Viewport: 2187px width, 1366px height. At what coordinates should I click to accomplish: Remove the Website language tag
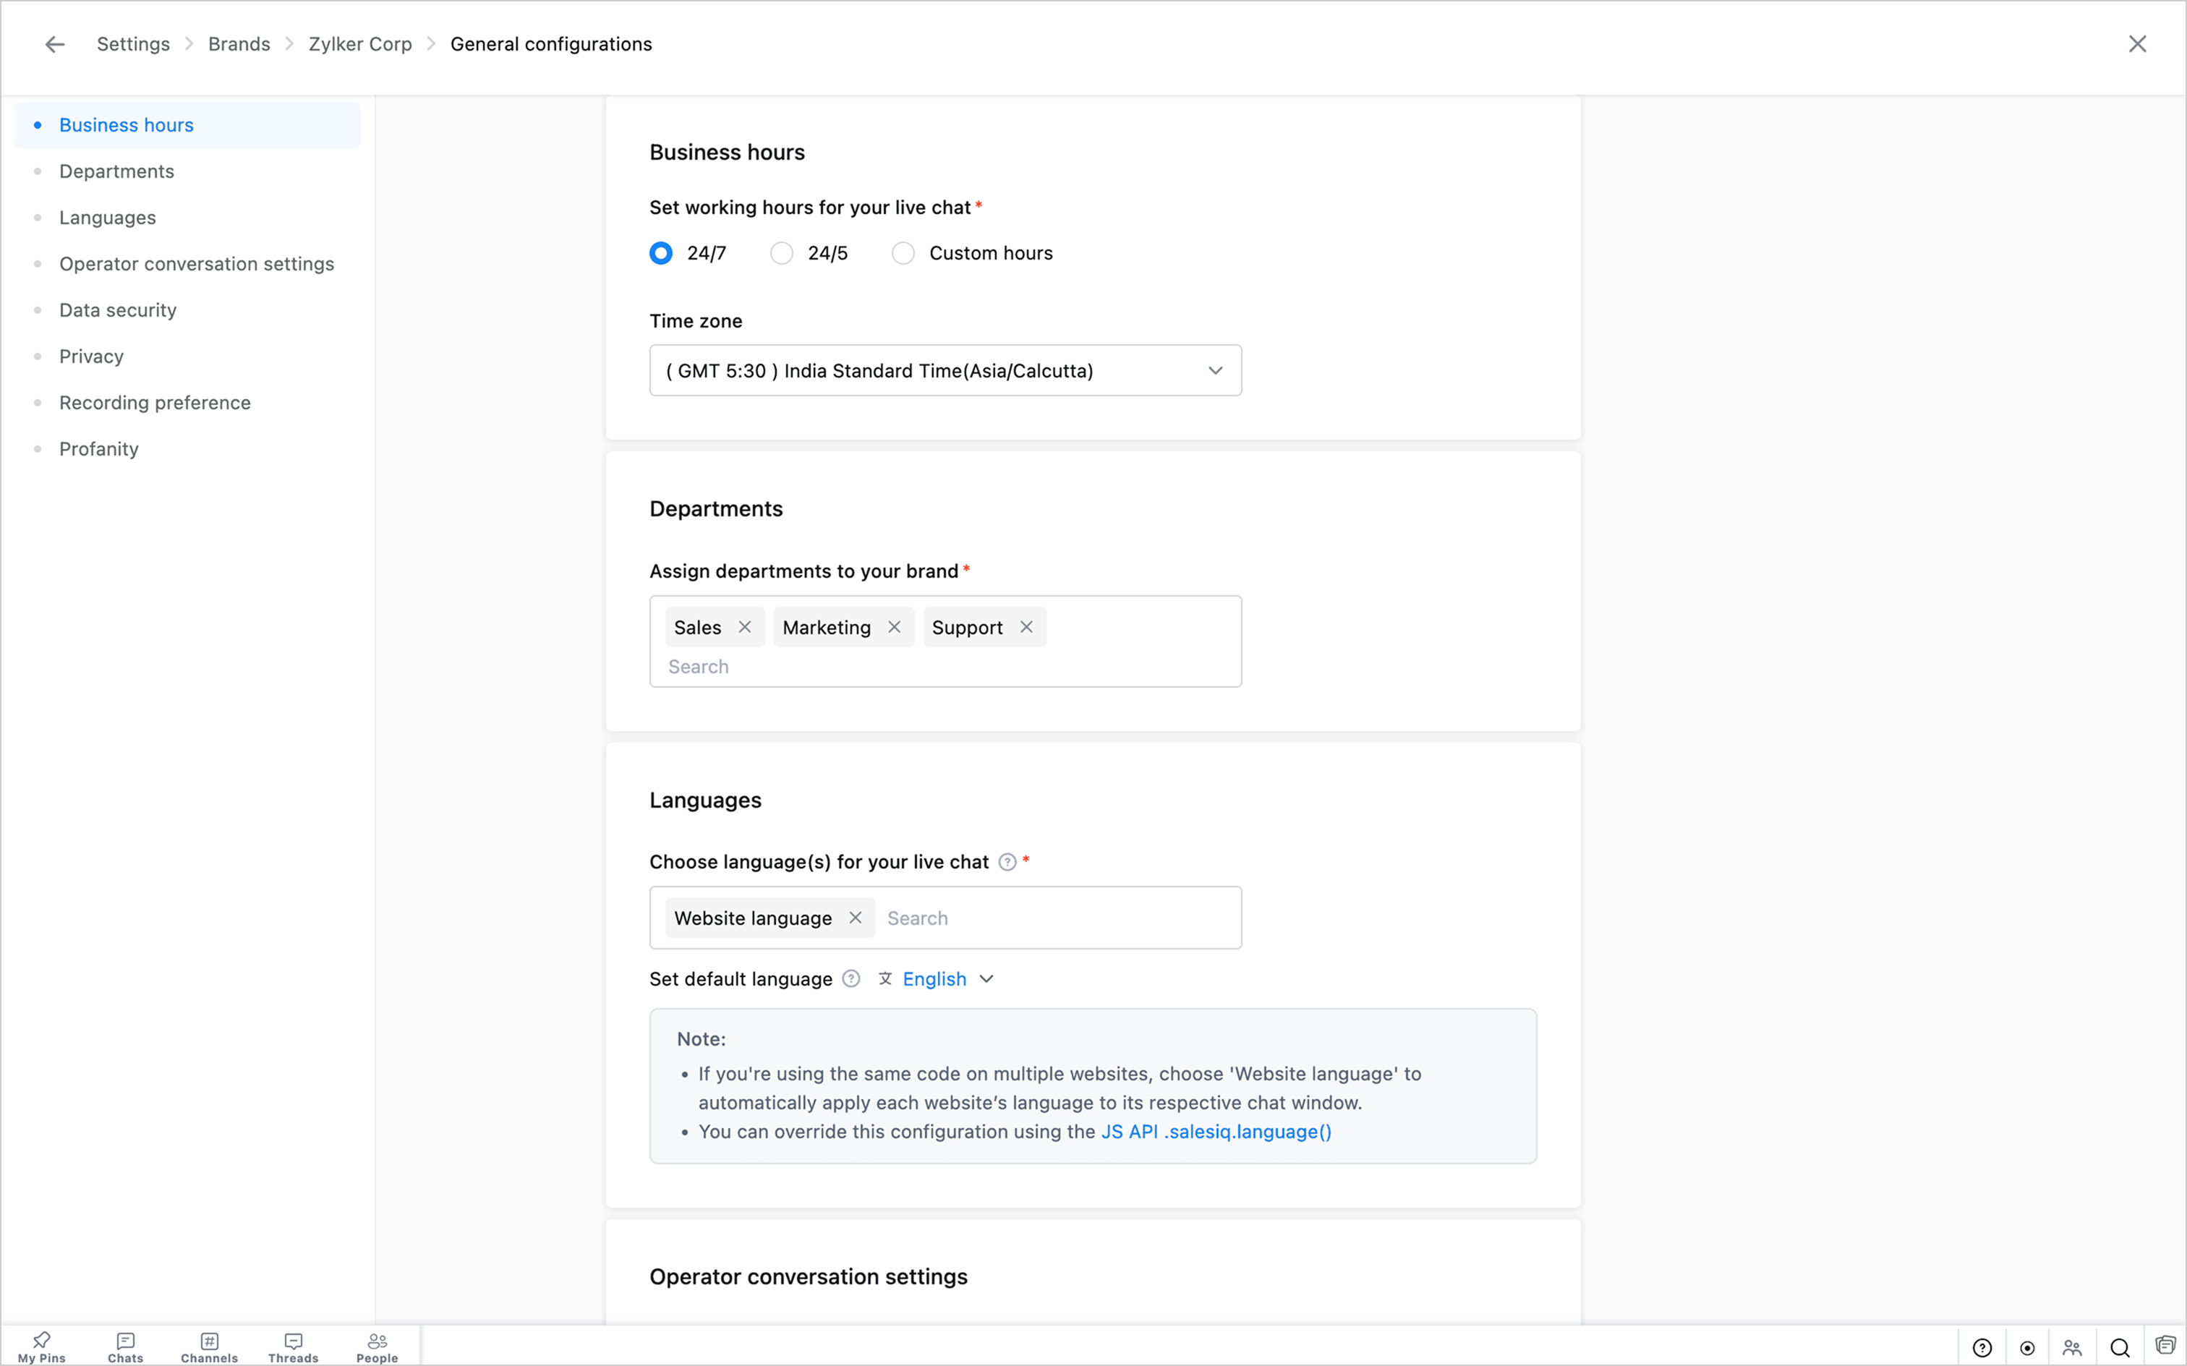pyautogui.click(x=856, y=918)
